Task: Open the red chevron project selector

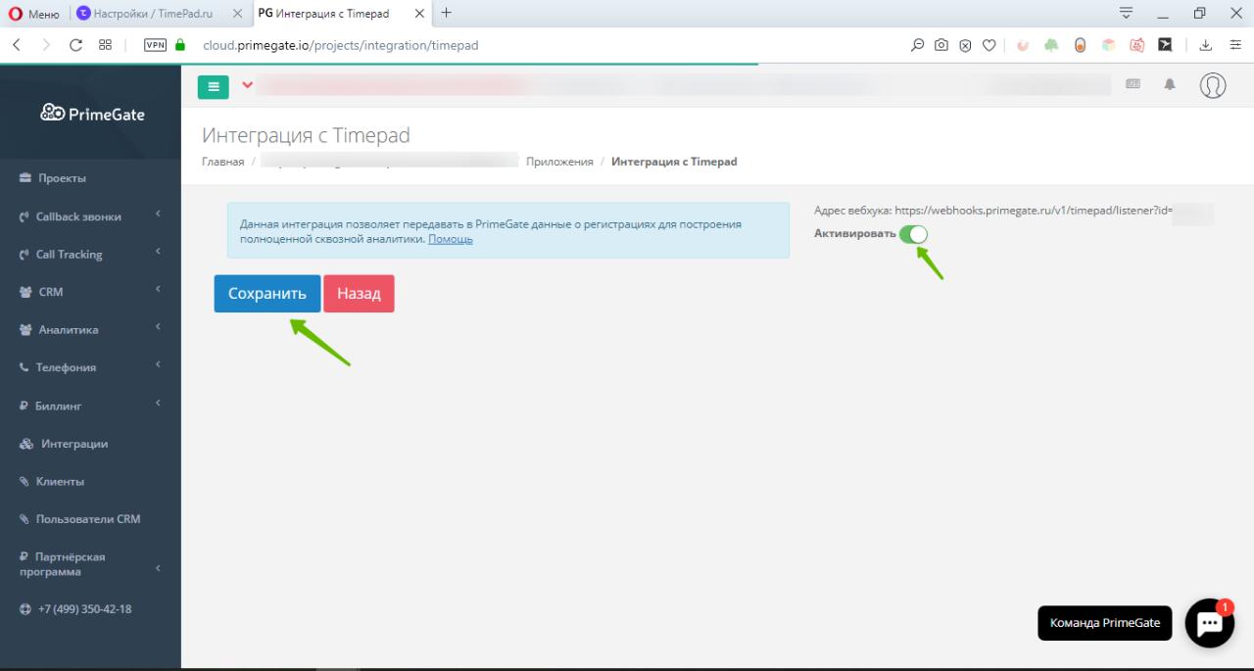Action: (247, 85)
